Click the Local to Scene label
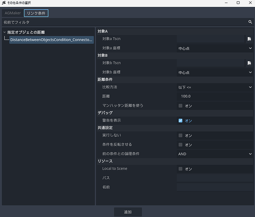Viewport: 255px width, 217px height. 115,169
